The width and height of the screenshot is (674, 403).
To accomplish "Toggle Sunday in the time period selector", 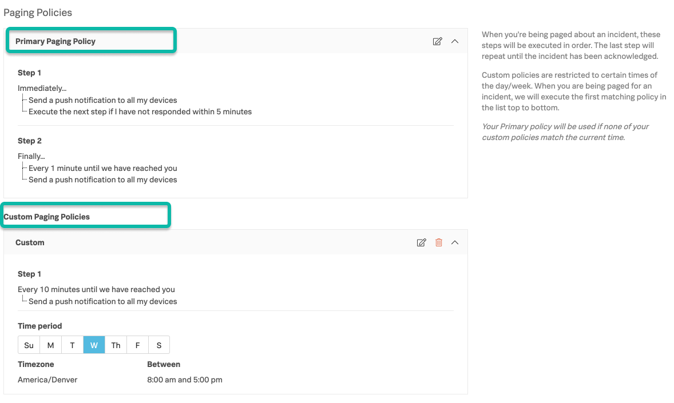I will [x=29, y=345].
